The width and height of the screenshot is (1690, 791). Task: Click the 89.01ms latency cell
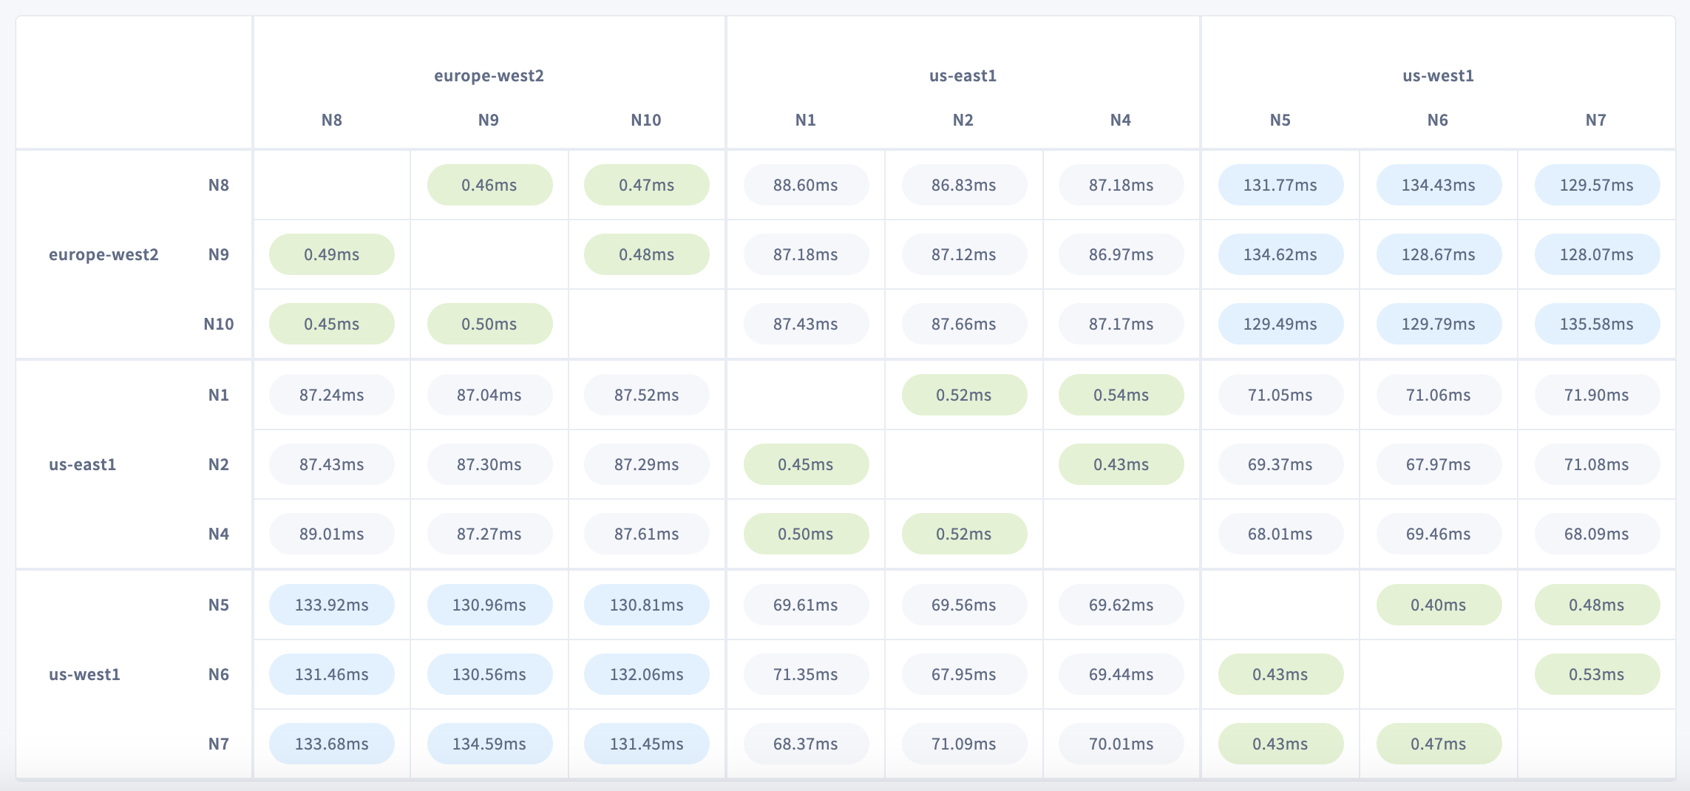click(x=331, y=534)
